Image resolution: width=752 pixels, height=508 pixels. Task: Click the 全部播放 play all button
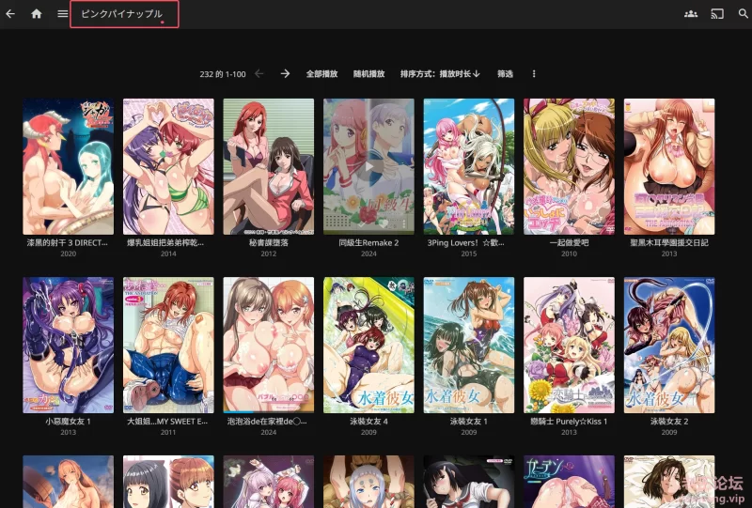(321, 74)
